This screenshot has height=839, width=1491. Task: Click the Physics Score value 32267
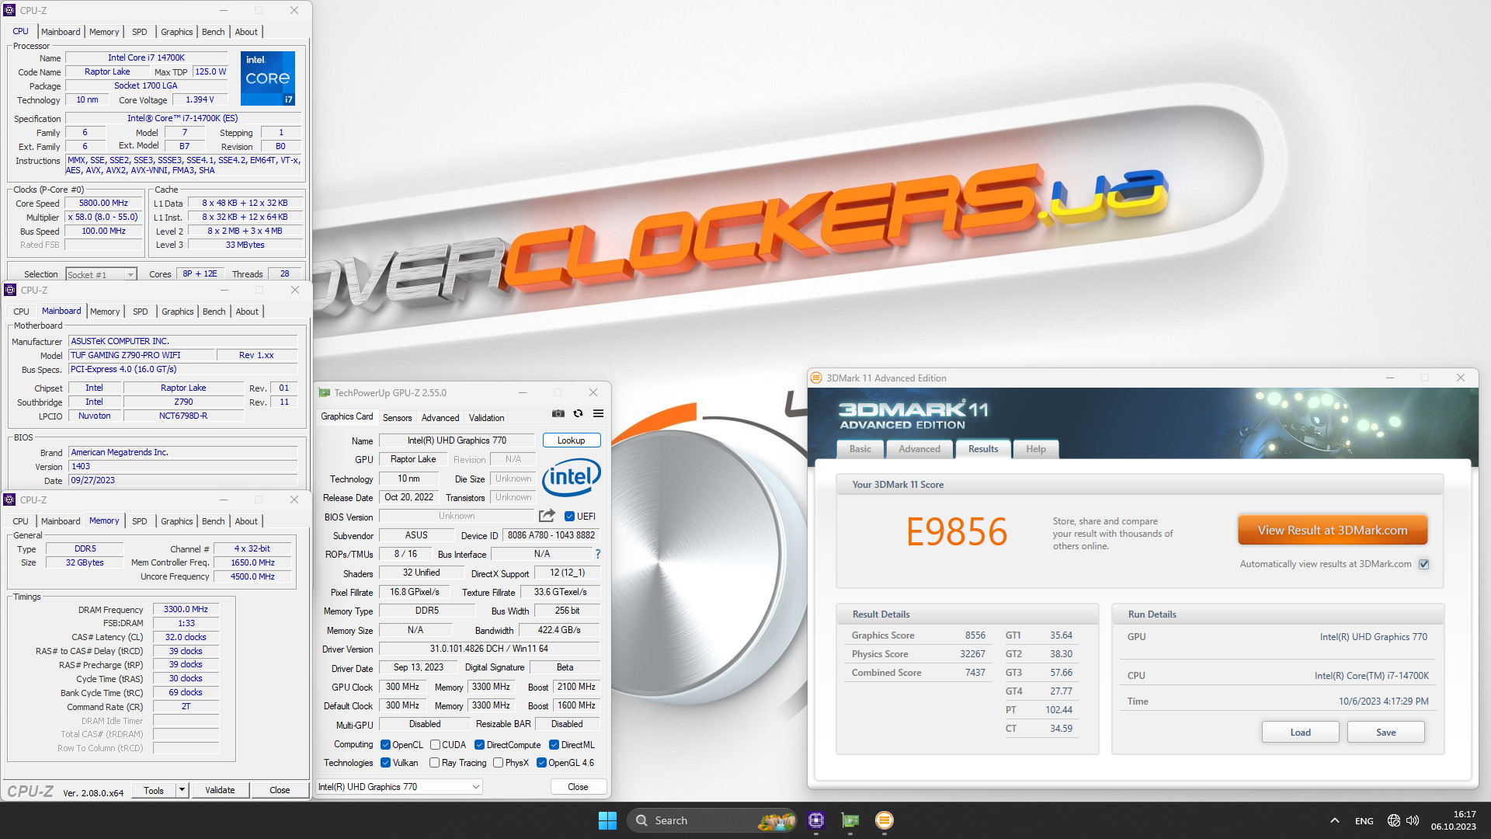(x=972, y=654)
